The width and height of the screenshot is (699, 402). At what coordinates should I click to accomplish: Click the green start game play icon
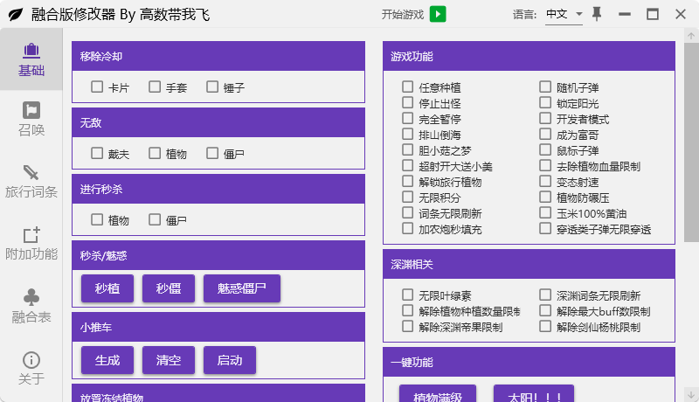[438, 14]
